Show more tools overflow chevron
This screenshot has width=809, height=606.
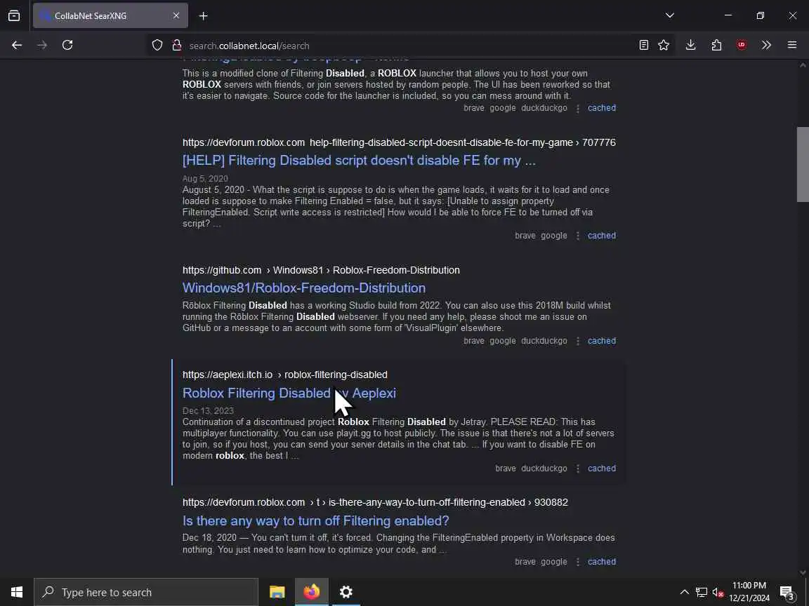766,46
